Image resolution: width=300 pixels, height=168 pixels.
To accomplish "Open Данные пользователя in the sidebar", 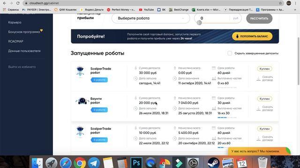I will [24, 51].
